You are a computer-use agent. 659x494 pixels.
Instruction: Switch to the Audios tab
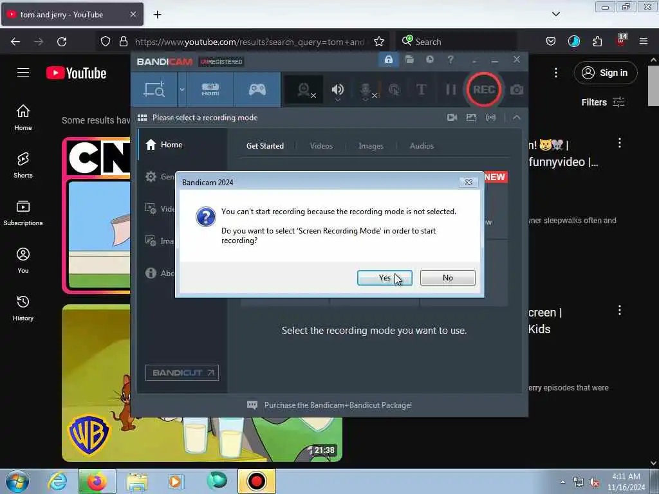422,146
